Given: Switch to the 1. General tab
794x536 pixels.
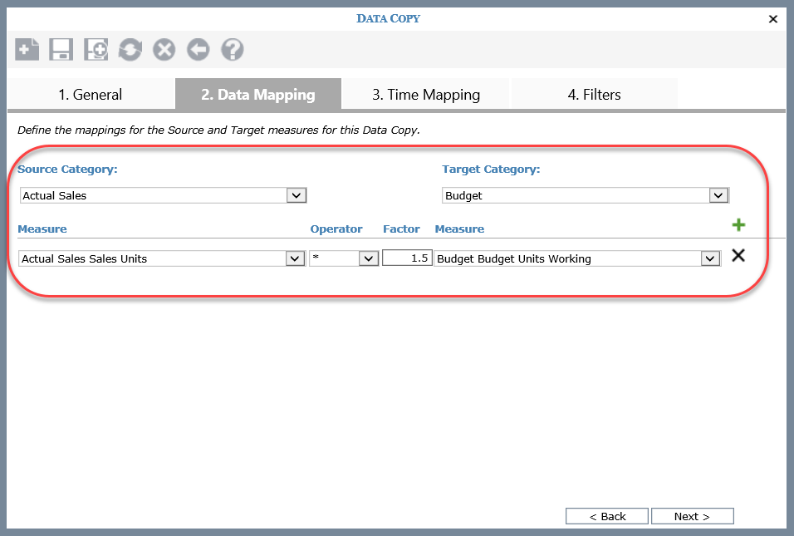Looking at the screenshot, I should point(91,94).
